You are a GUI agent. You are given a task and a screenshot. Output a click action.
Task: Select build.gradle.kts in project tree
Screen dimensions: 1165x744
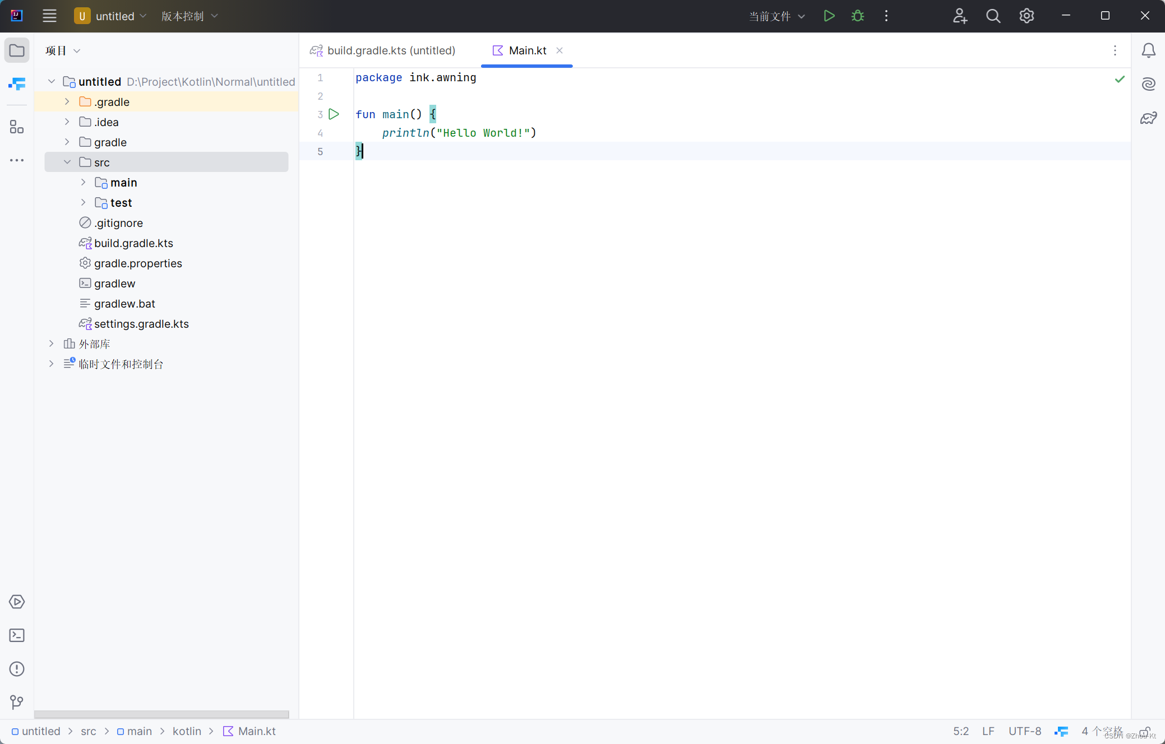point(126,243)
